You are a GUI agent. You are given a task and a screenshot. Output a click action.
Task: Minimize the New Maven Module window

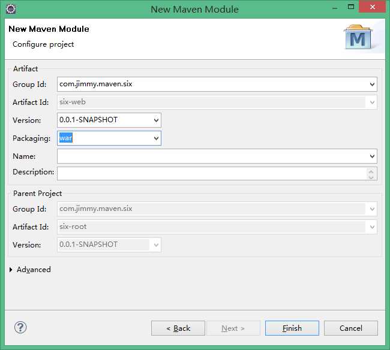click(335, 8)
